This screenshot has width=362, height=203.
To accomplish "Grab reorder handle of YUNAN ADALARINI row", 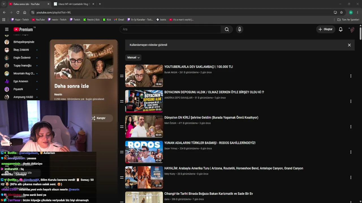I will [122, 152].
